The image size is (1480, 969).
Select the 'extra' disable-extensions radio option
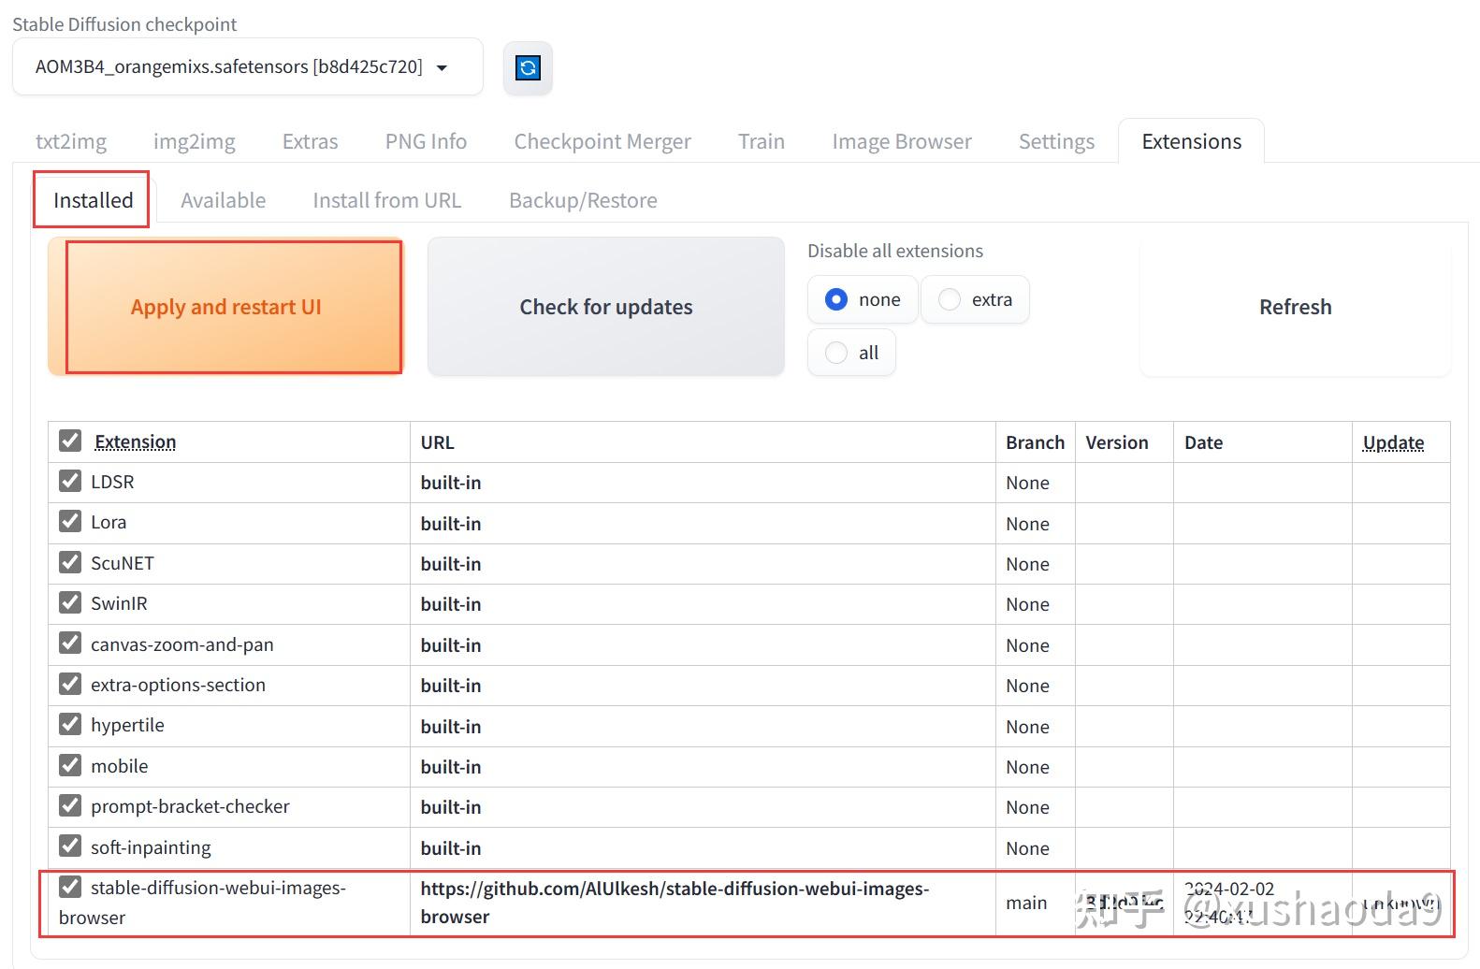[x=950, y=299]
